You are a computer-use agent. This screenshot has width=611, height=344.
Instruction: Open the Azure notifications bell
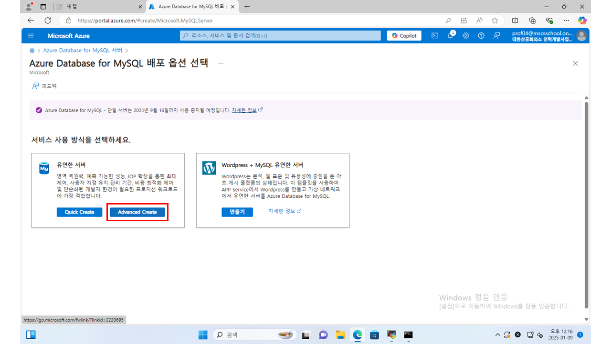point(451,36)
